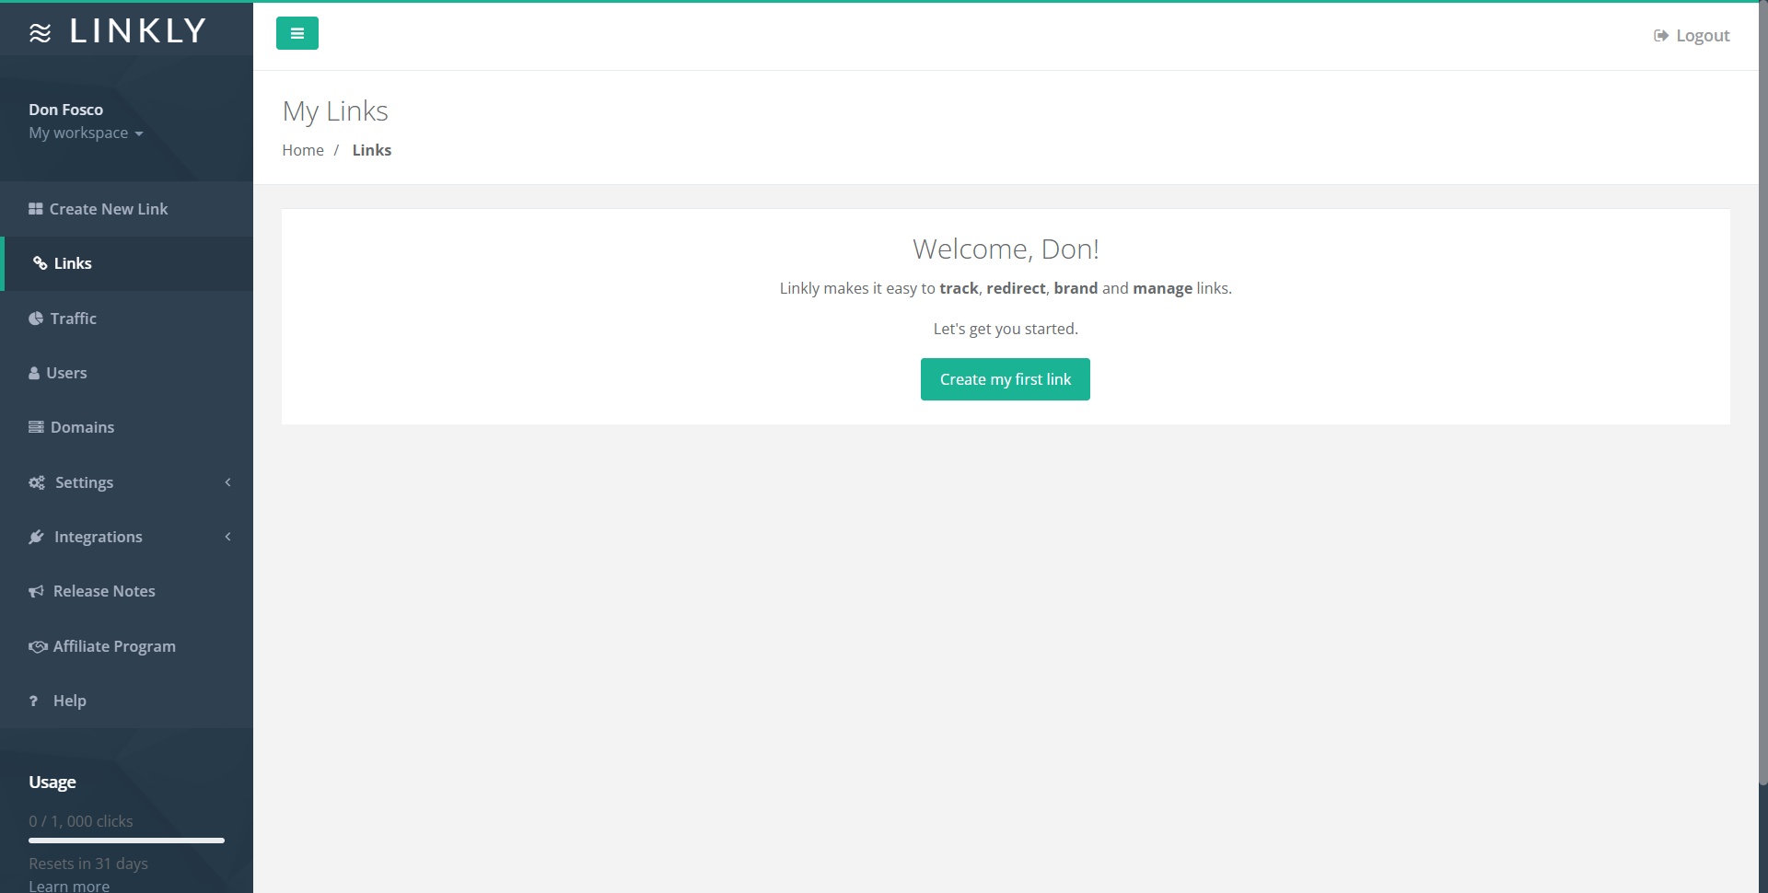Click the Create New Link grid icon

pos(36,209)
